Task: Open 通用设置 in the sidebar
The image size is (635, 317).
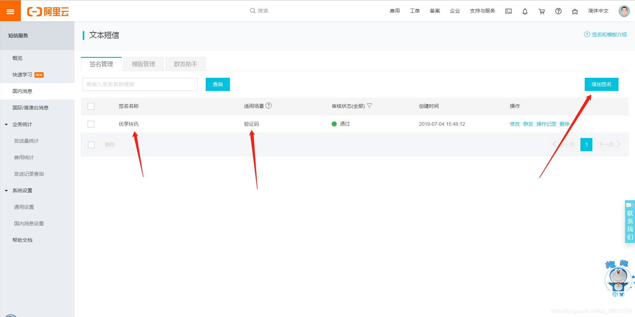Action: [x=24, y=207]
